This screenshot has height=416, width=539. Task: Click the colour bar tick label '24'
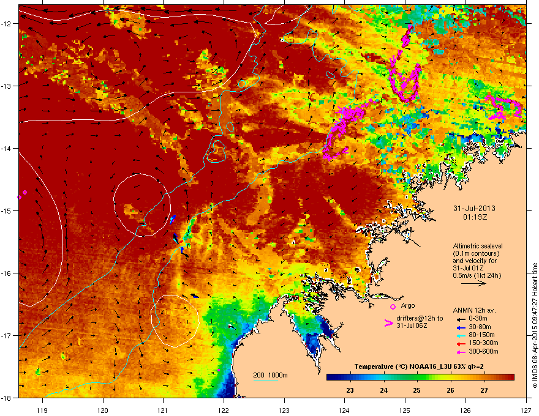[x=383, y=390]
